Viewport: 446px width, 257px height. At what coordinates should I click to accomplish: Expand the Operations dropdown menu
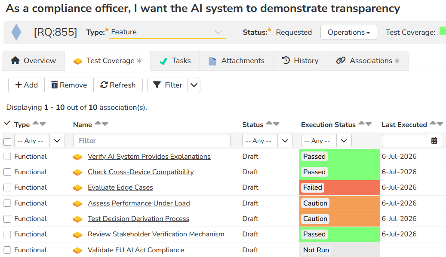point(349,32)
